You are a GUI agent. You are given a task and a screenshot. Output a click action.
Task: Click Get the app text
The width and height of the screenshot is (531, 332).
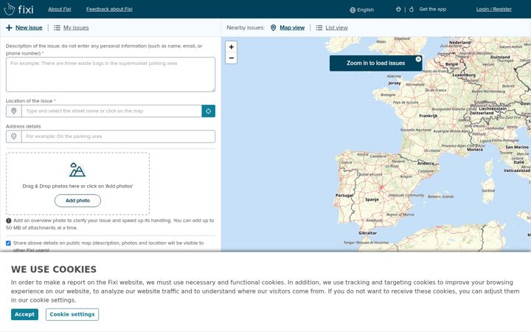(x=432, y=9)
